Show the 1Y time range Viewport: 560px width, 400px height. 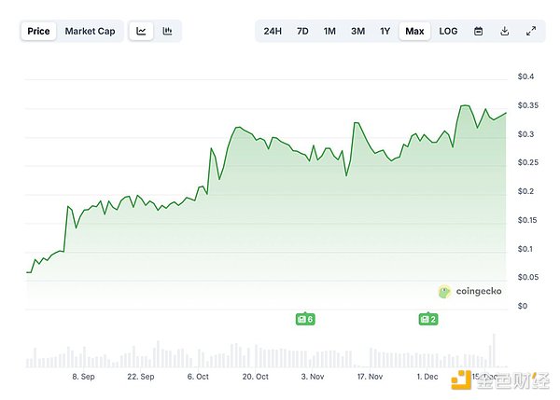pos(385,31)
